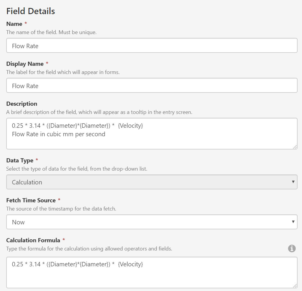
Task: Click the Data Type label
Action: tap(20, 160)
